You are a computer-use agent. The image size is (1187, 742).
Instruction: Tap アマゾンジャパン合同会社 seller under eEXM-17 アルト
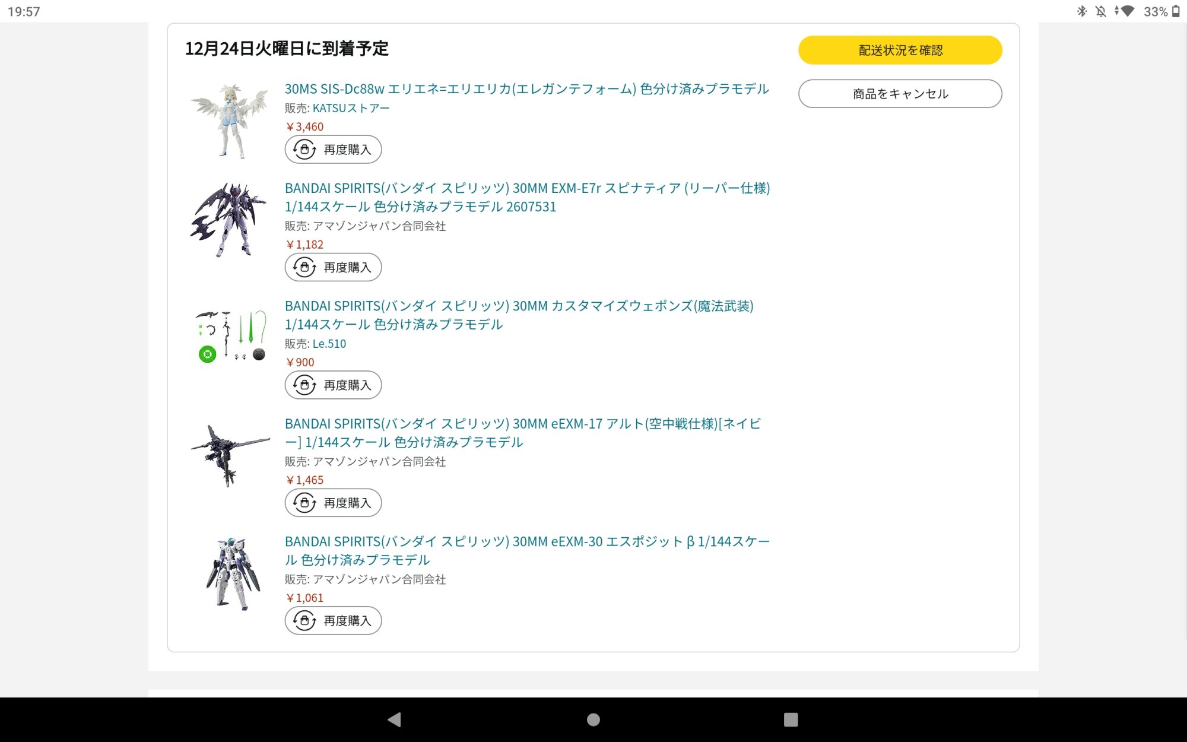(379, 462)
